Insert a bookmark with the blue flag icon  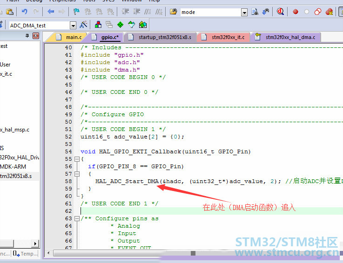pyautogui.click(x=76, y=12)
